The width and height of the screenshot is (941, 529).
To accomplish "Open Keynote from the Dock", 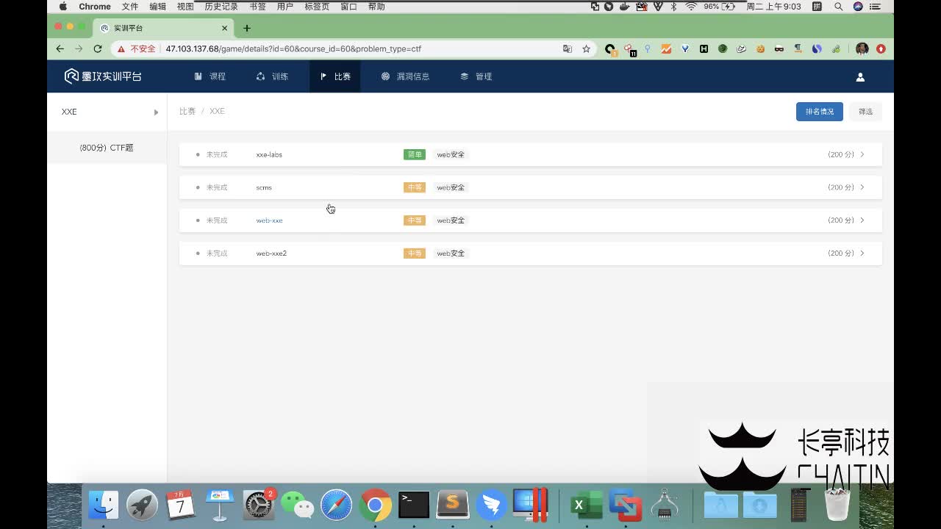I will [220, 505].
